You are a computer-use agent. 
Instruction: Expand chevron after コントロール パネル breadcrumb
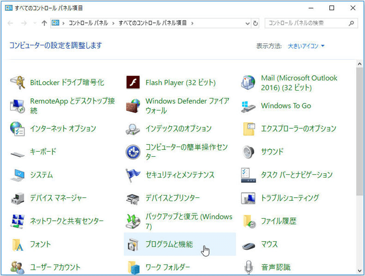coord(114,23)
